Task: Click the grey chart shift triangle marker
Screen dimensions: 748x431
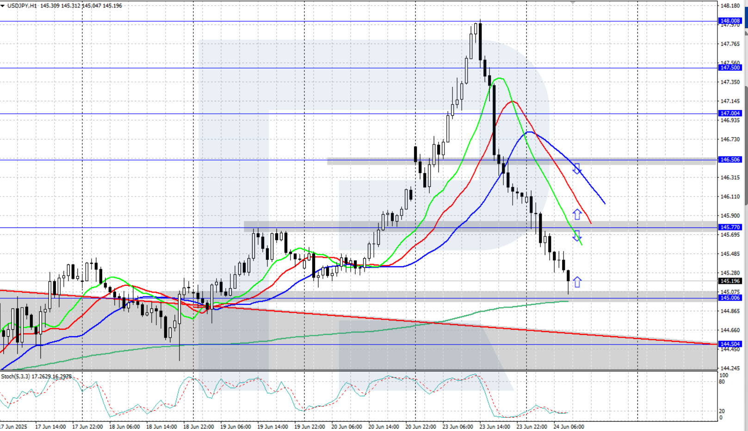Action: pos(573,2)
